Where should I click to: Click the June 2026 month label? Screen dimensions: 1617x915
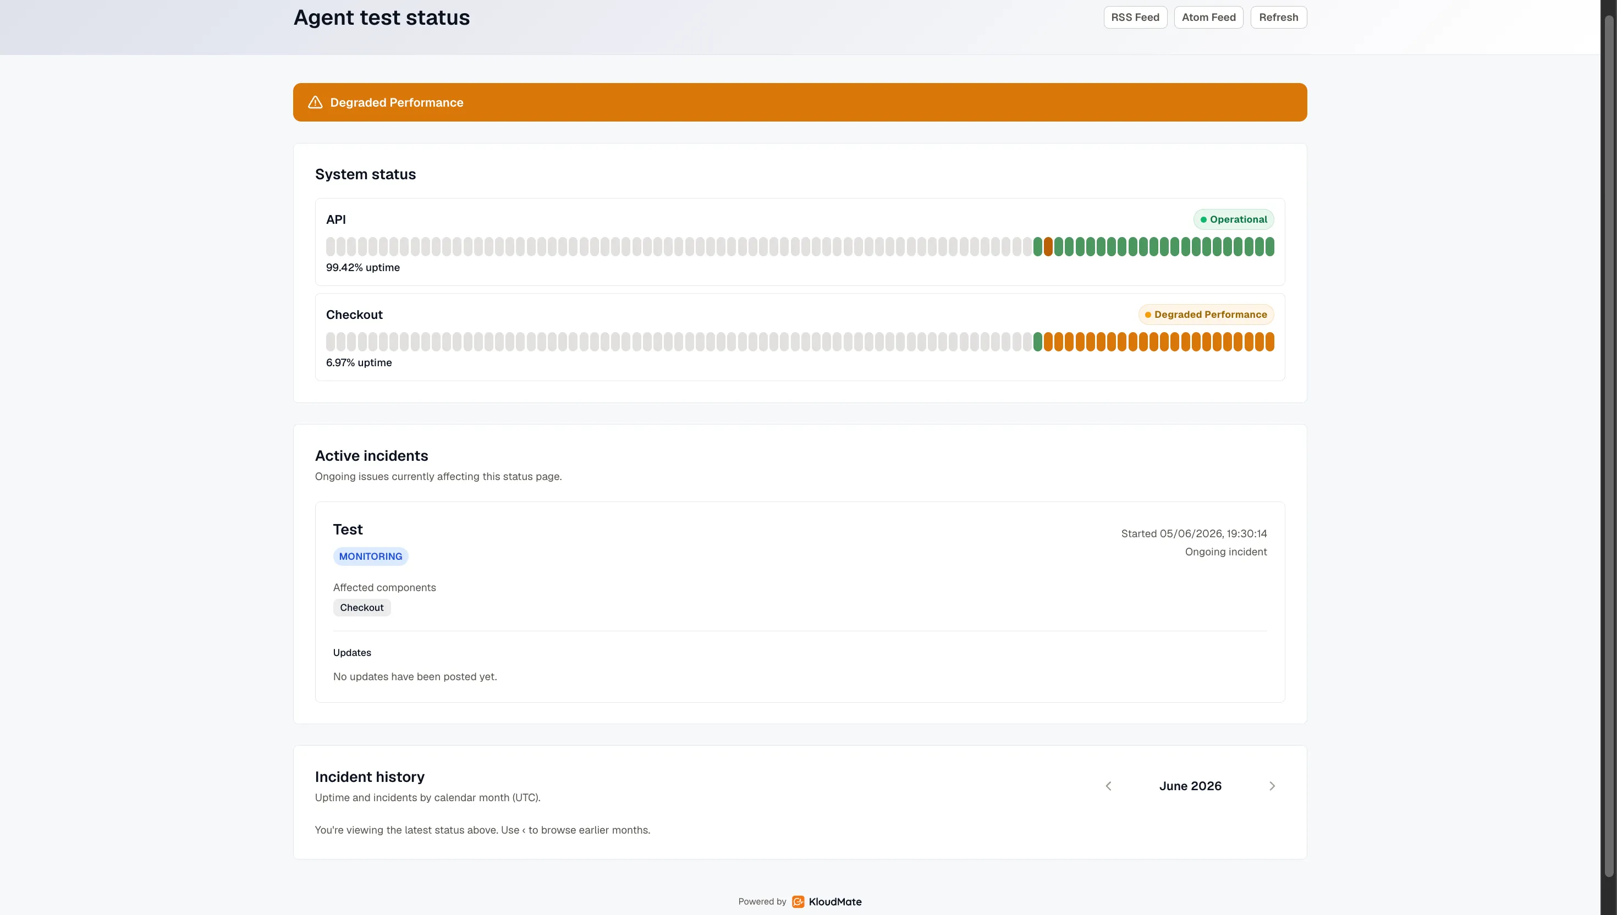(1190, 786)
